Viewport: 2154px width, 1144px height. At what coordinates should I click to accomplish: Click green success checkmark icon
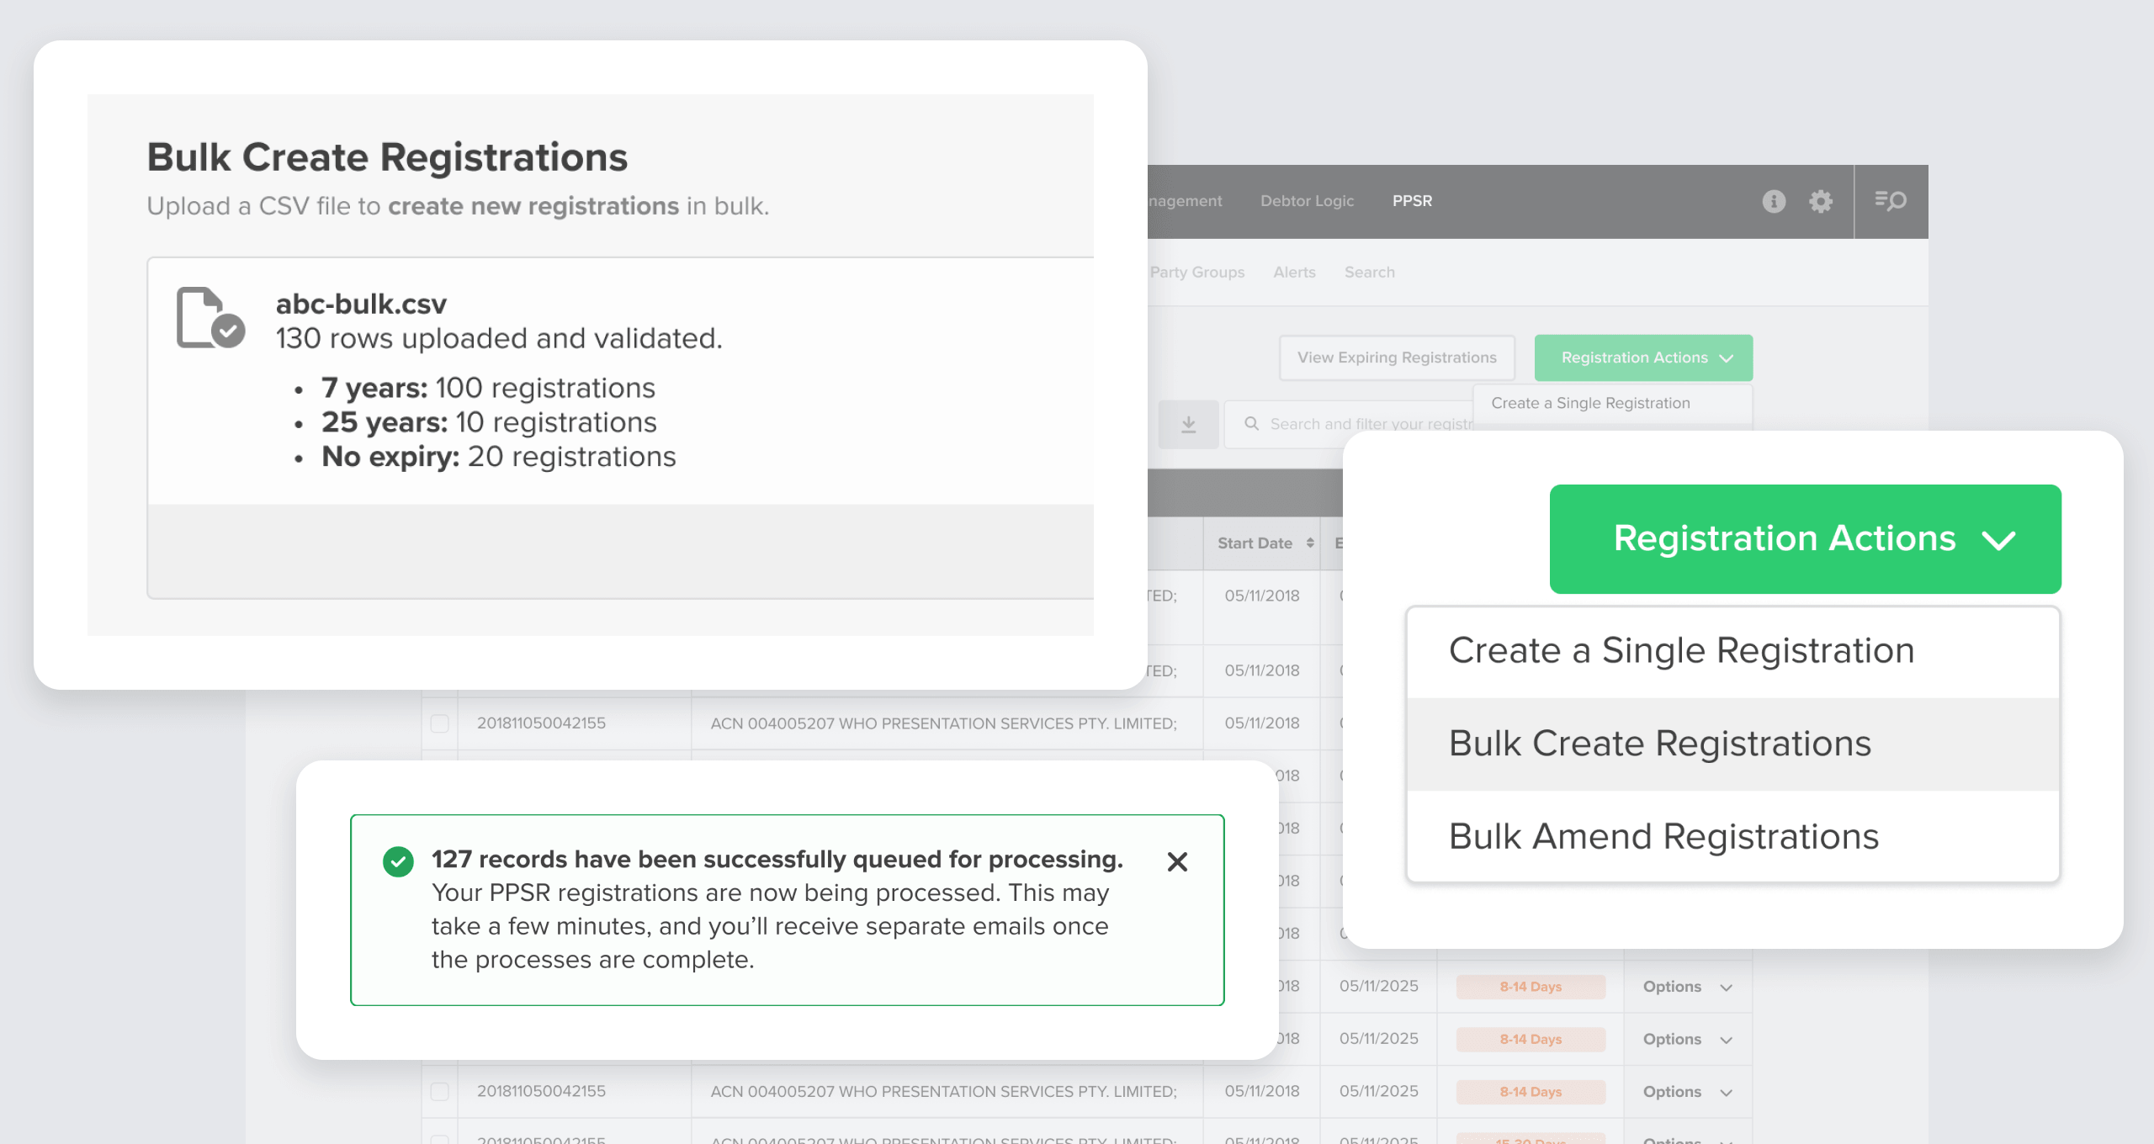[x=398, y=861]
